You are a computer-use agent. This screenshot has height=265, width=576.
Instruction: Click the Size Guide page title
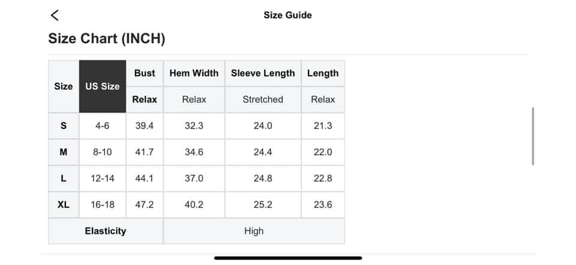coord(287,15)
